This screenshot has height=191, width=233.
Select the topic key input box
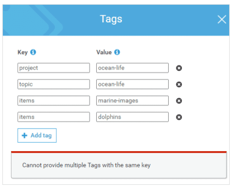coord(54,84)
